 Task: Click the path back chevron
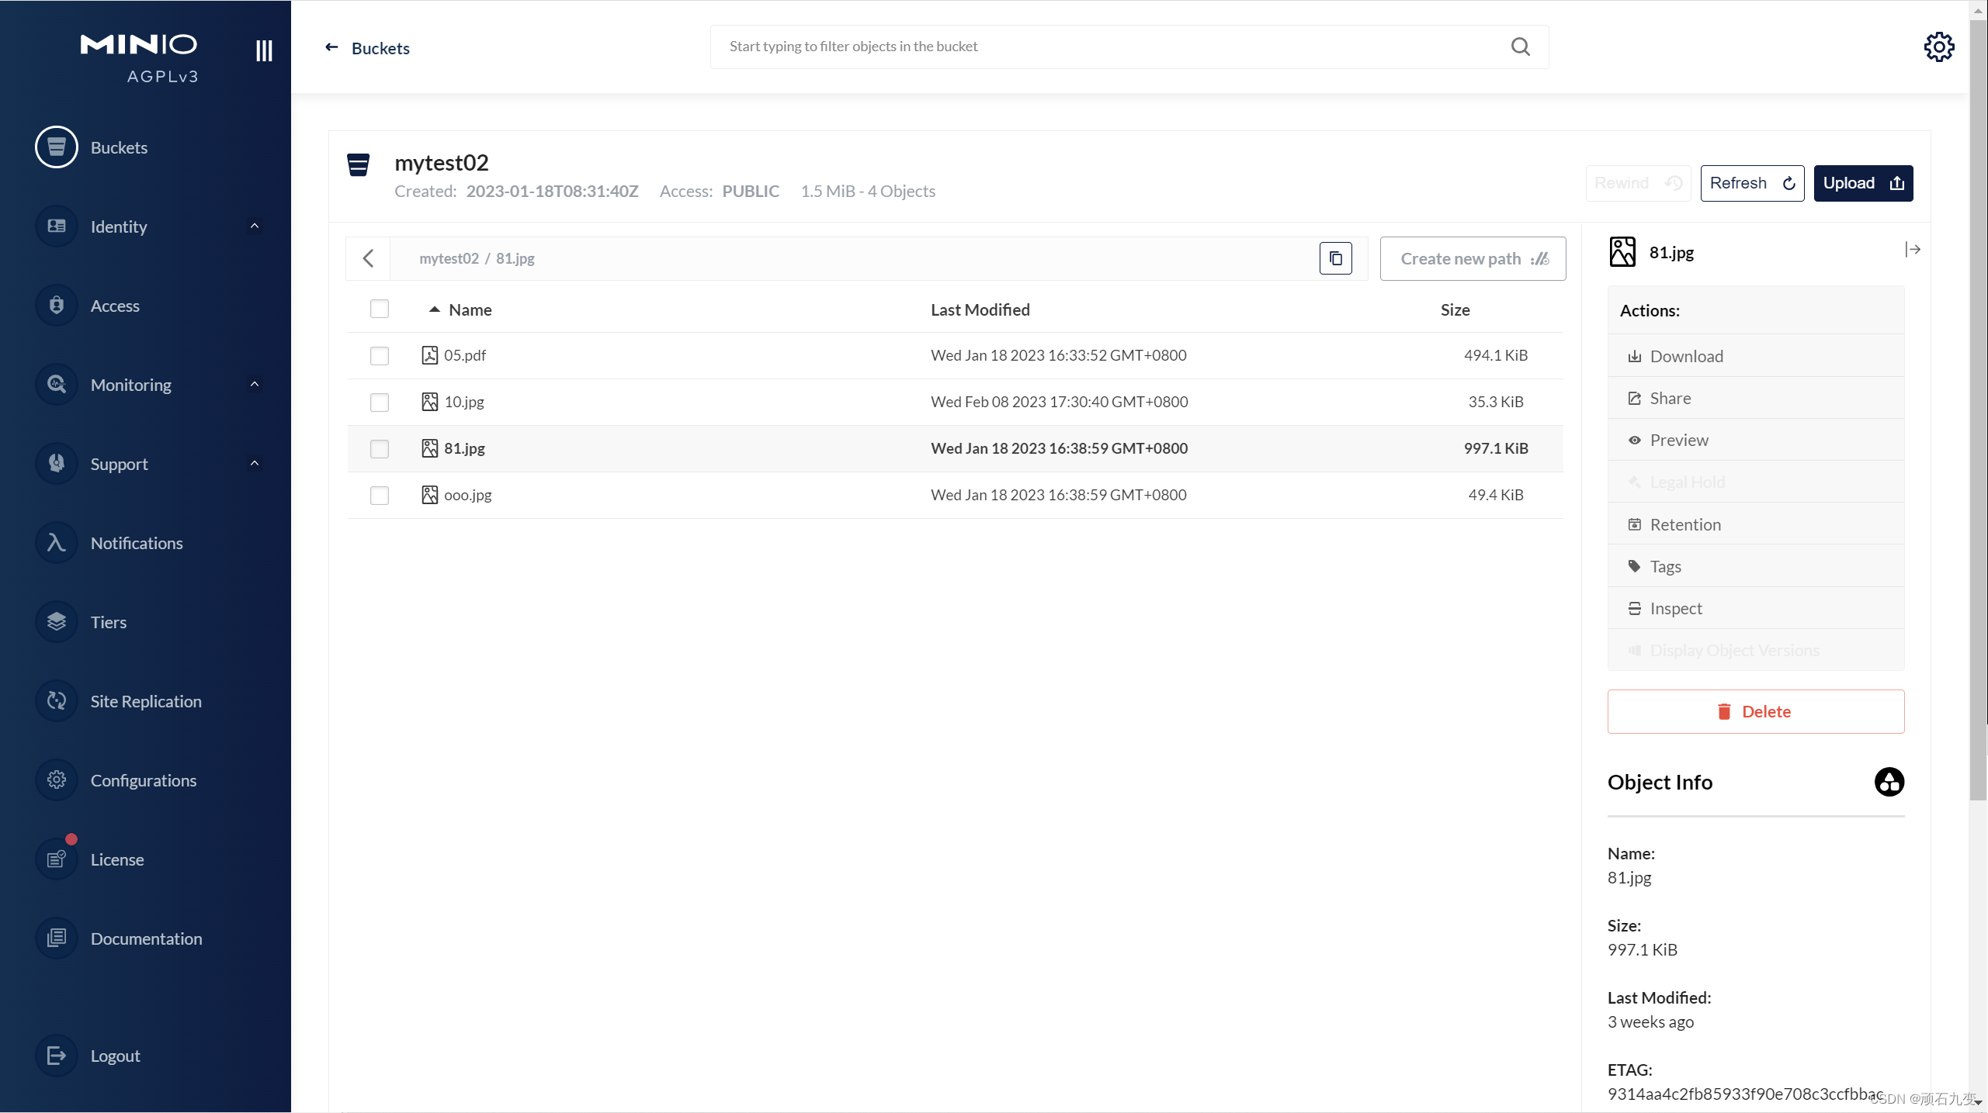pos(369,258)
